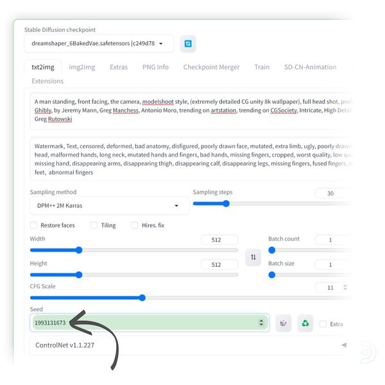385x385 pixels.
Task: Switch to the img2img tab
Action: pyautogui.click(x=82, y=67)
